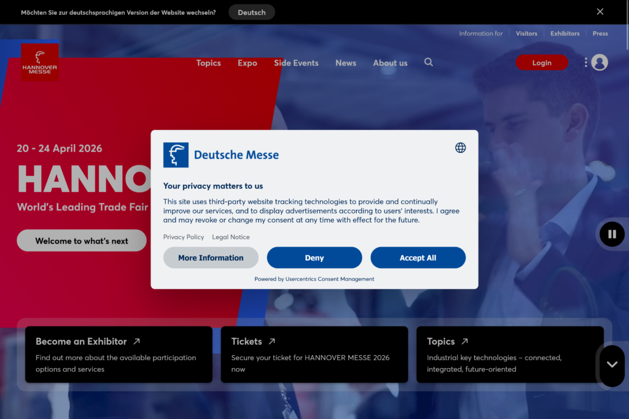629x419 pixels.
Task: Open the Topics navigation menu
Action: [x=208, y=63]
